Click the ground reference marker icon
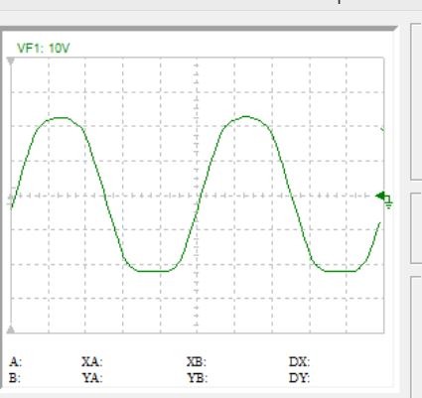This screenshot has width=422, height=398. [x=384, y=199]
